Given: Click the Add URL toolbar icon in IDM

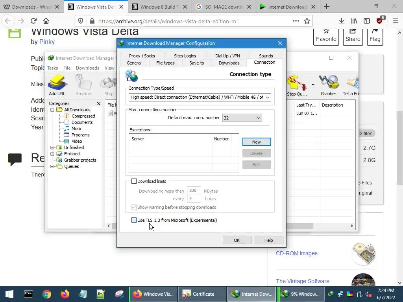Looking at the screenshot, I should coord(57,85).
